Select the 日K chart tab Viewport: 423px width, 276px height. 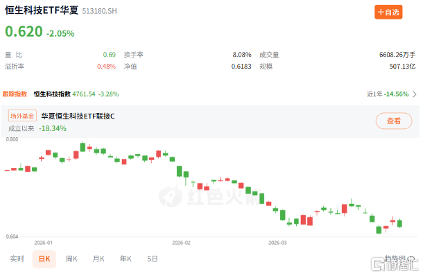pos(44,259)
